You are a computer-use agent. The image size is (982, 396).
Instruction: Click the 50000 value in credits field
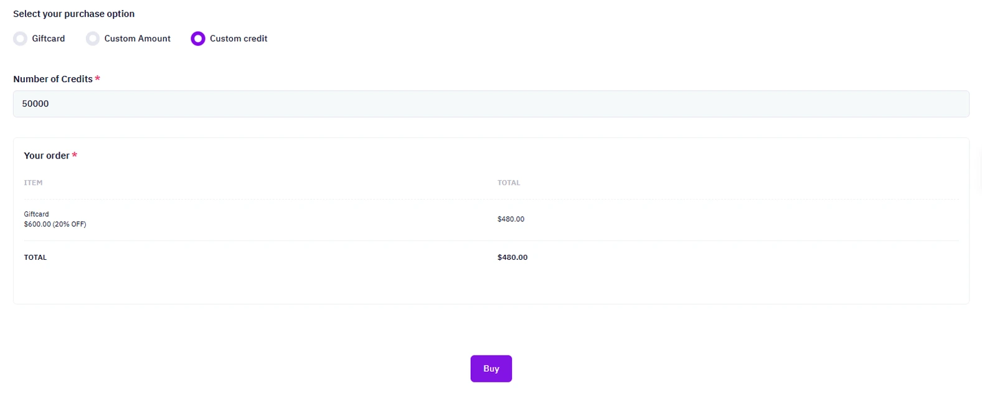(x=35, y=104)
